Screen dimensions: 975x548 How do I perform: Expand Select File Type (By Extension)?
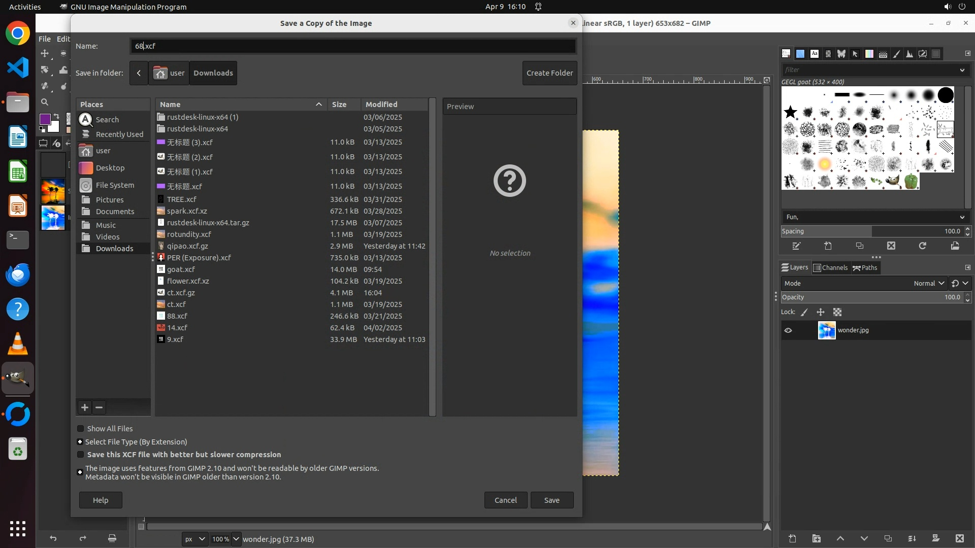click(80, 442)
